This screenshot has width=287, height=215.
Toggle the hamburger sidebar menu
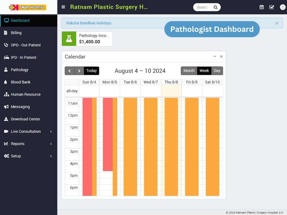(x=63, y=7)
